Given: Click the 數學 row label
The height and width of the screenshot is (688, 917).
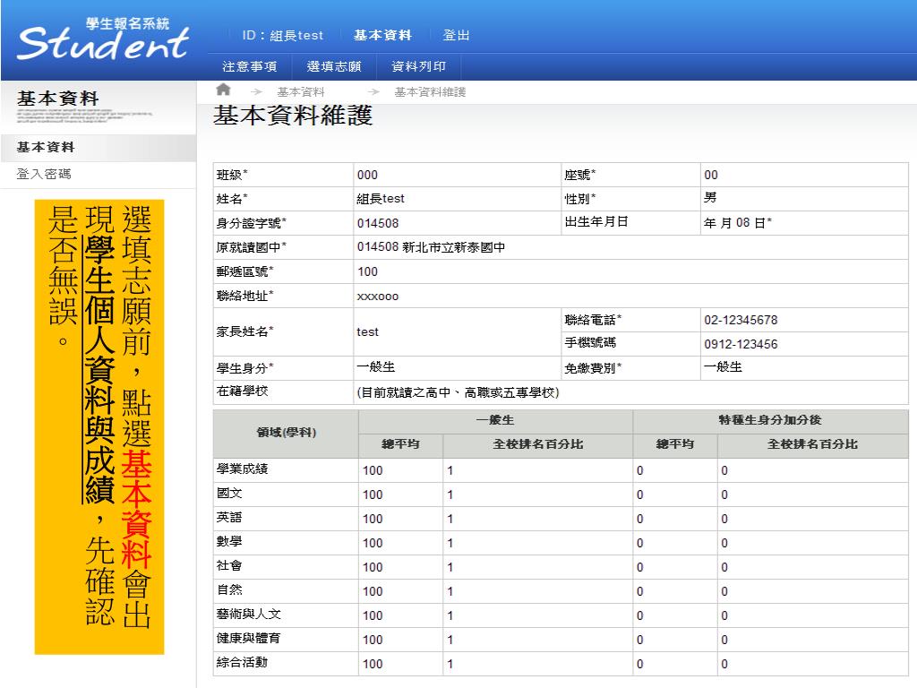Looking at the screenshot, I should 229,542.
